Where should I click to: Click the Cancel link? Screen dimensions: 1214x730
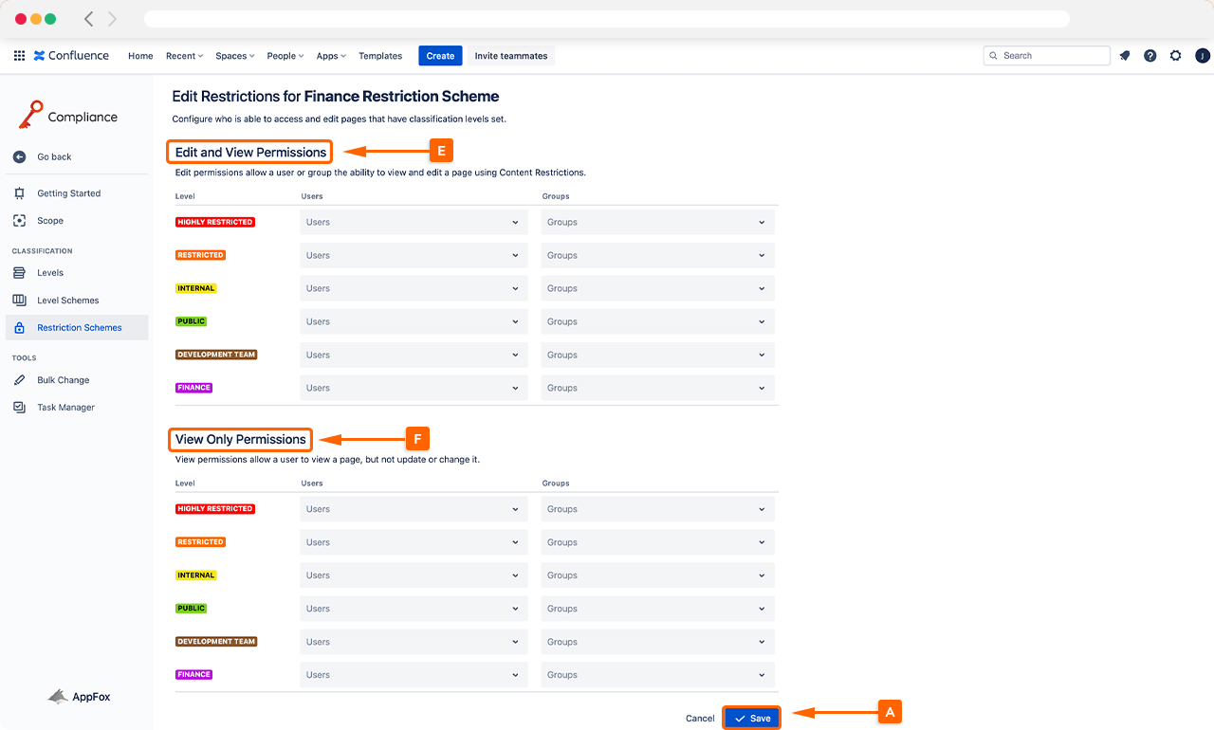tap(700, 719)
